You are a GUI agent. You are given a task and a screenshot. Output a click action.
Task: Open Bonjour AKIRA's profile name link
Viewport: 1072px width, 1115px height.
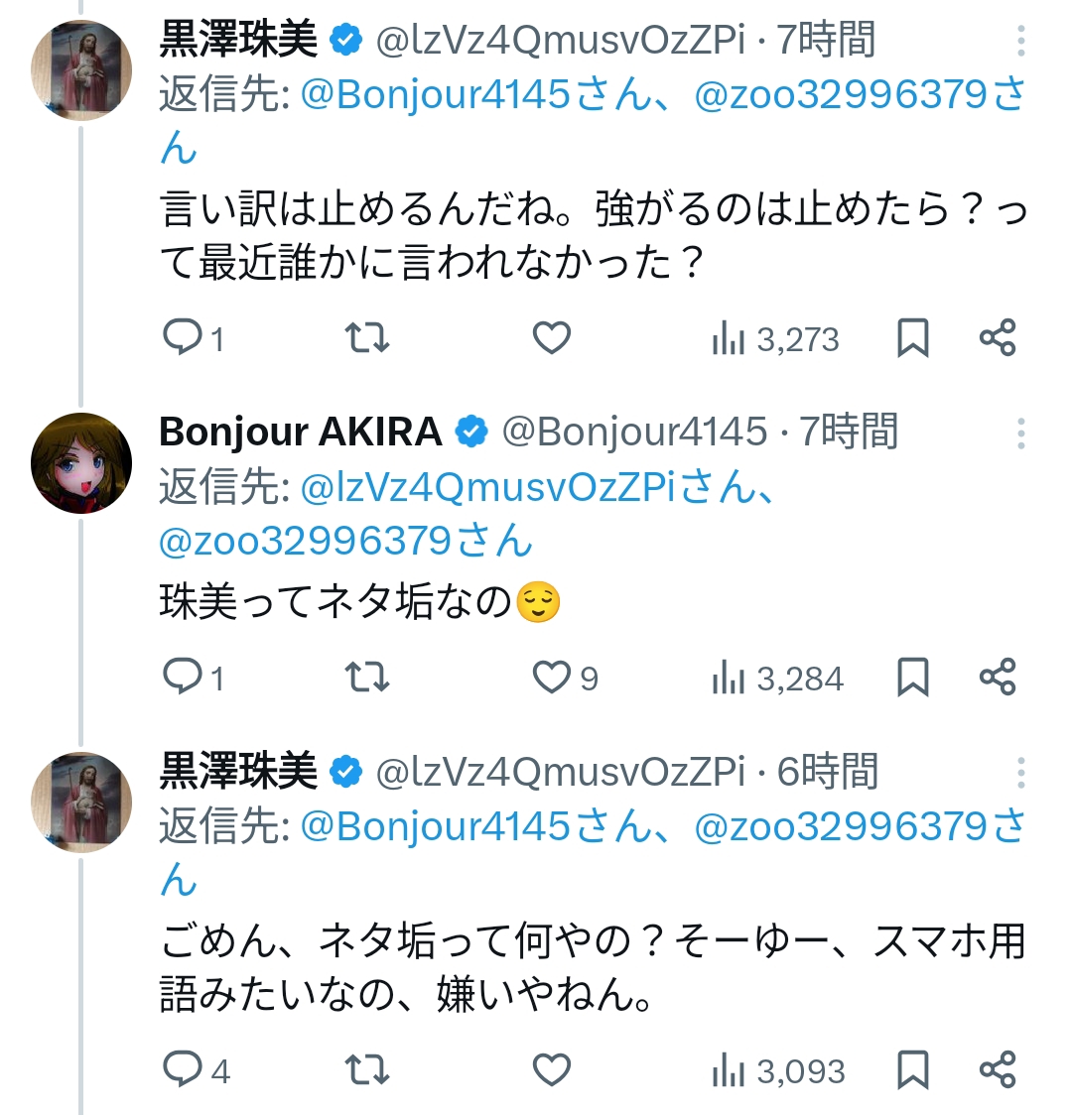click(x=300, y=433)
